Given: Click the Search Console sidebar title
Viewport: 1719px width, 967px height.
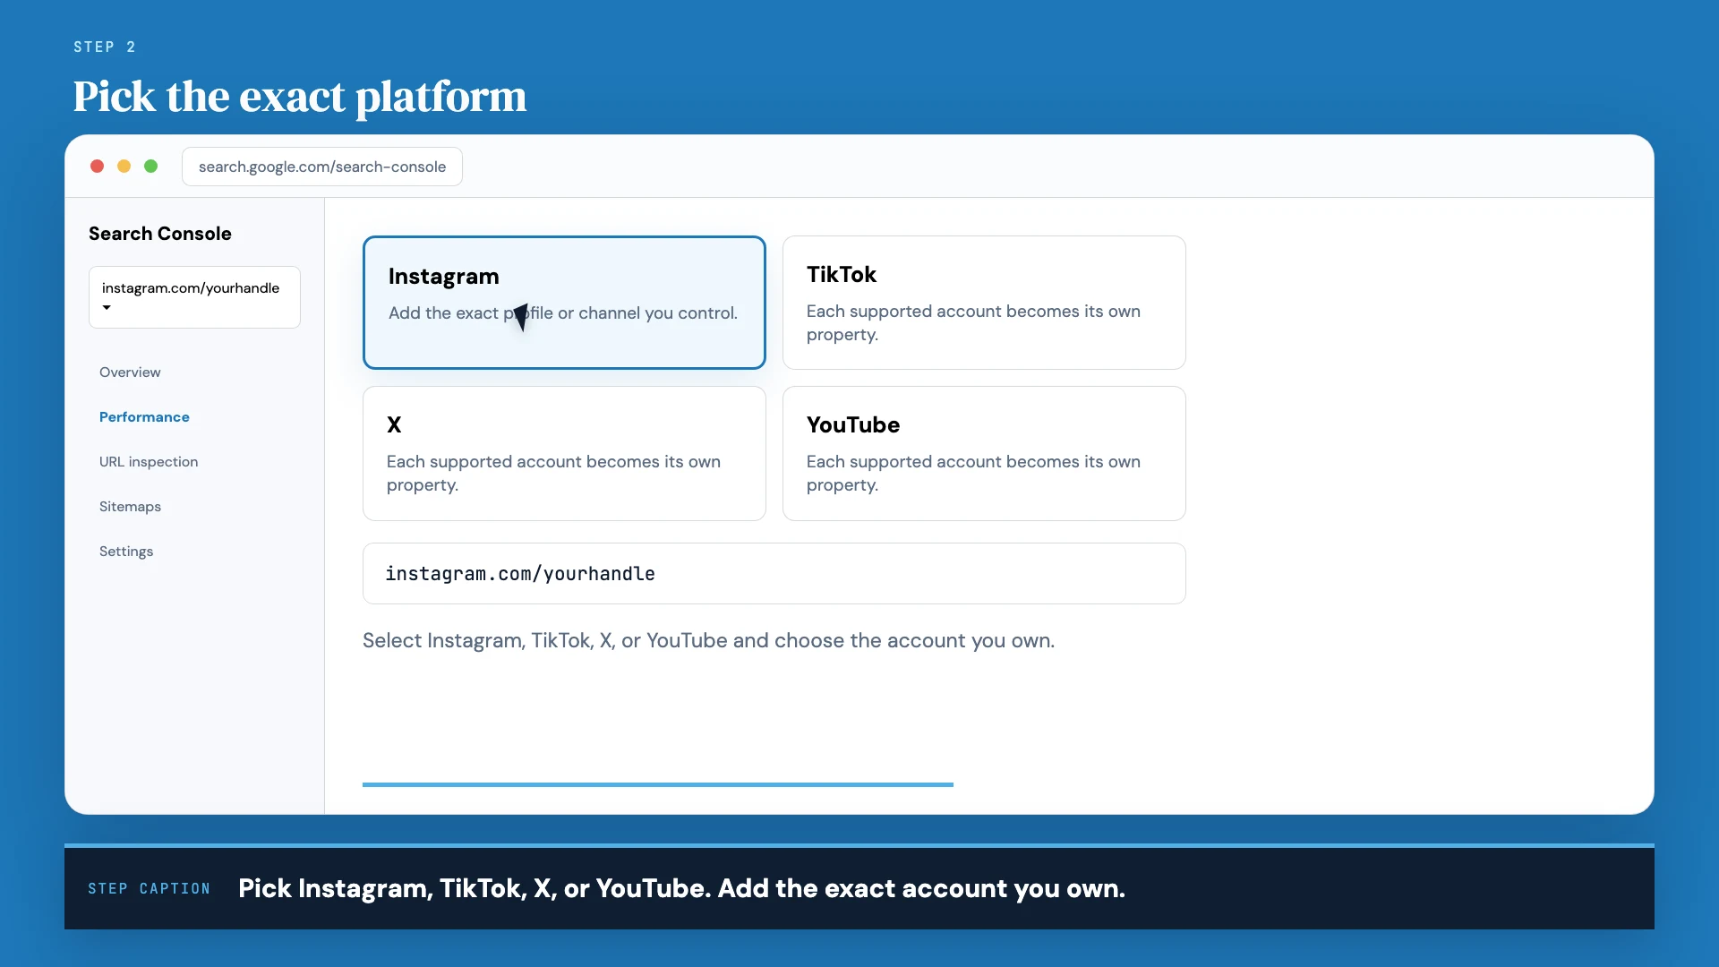Looking at the screenshot, I should tap(160, 234).
